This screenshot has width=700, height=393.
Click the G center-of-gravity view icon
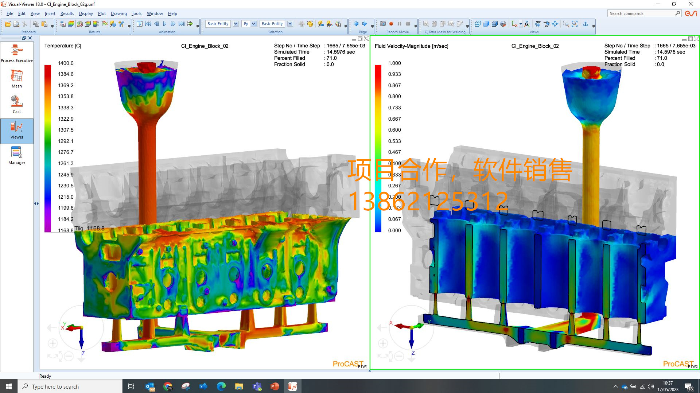(x=527, y=24)
